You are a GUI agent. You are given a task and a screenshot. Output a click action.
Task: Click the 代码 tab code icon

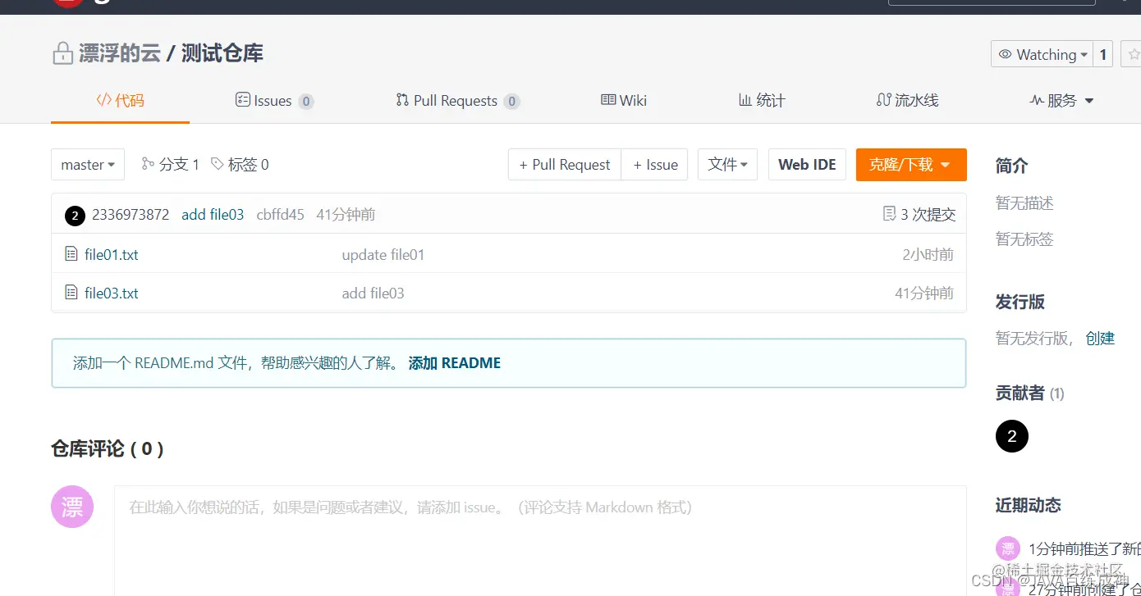click(103, 100)
